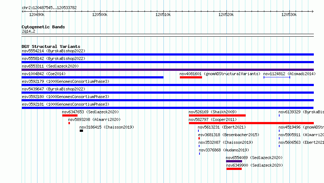324x183 pixels.
Task: Select nsv6554089 (Sedlazeck2020) label
Action: point(254,158)
